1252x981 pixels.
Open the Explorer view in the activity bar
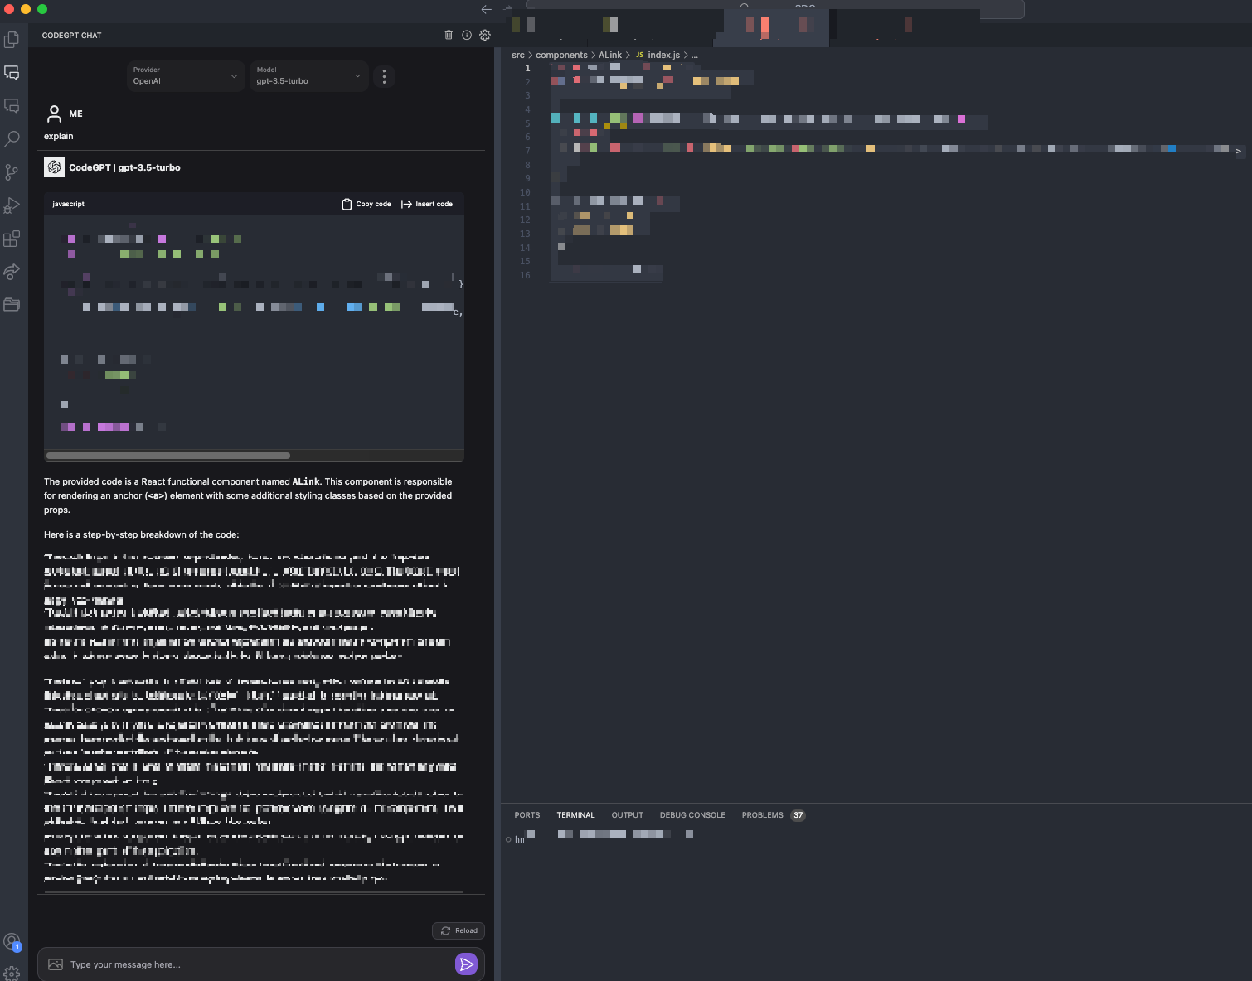point(12,39)
